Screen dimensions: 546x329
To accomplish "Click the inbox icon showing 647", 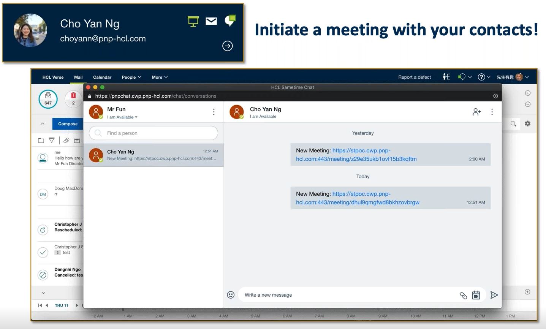I will [48, 99].
